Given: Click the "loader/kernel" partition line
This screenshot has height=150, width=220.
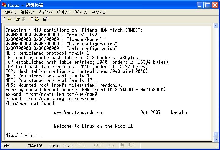Looking at the screenshot, I should 55,39.
